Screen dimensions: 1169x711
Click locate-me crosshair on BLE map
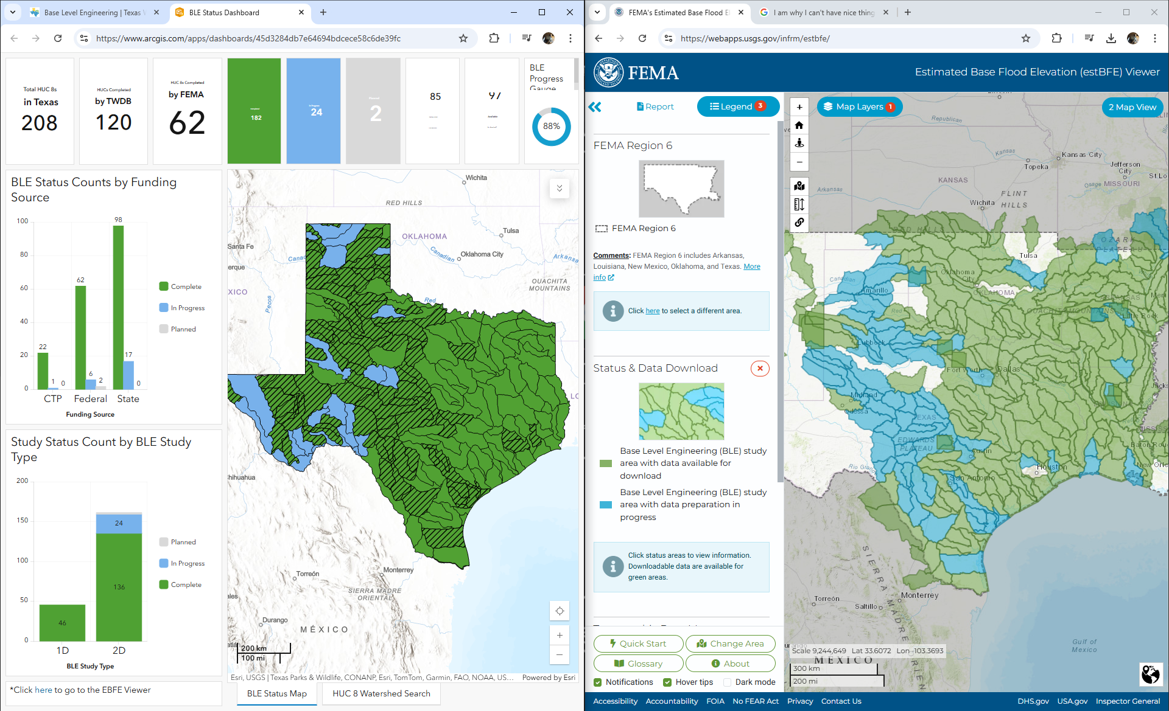pyautogui.click(x=560, y=611)
